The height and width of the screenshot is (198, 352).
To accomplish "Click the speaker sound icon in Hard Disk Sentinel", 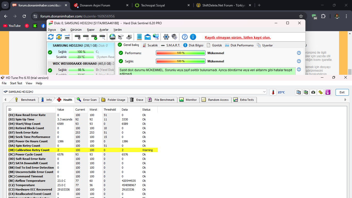I will tap(174, 37).
